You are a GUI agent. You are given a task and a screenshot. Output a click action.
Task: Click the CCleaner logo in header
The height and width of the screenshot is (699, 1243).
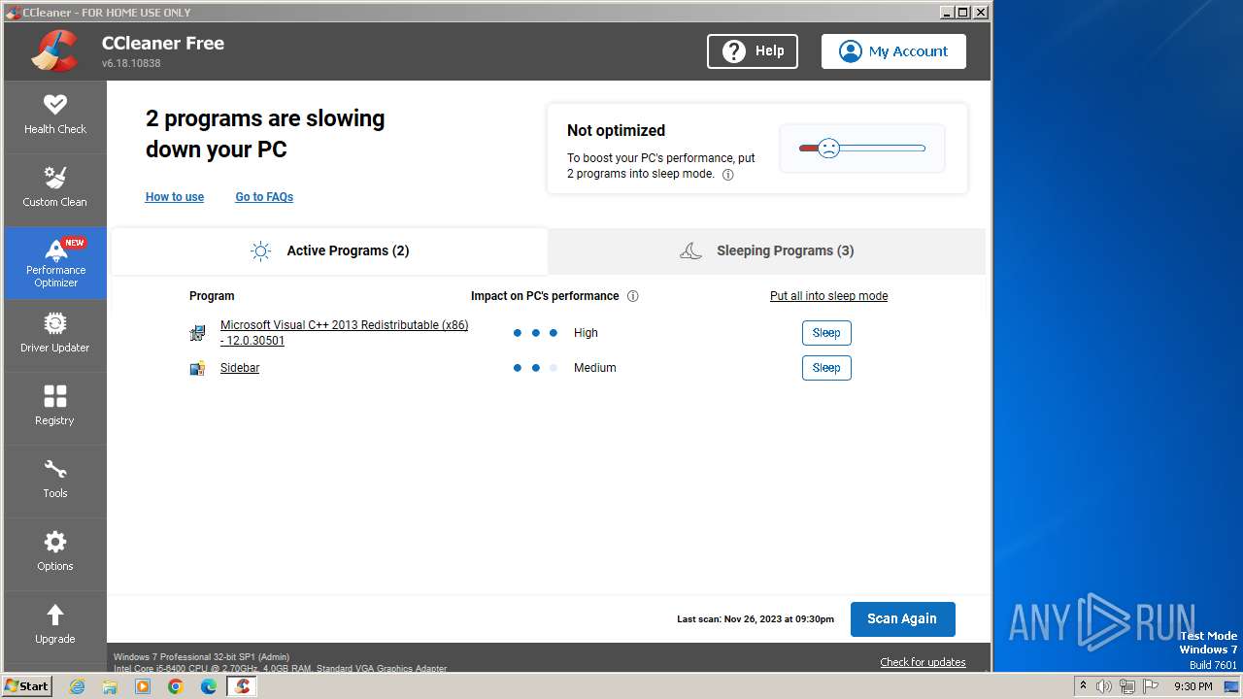(x=54, y=51)
